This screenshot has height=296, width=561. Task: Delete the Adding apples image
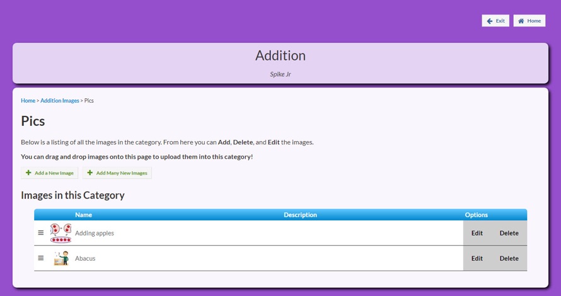509,233
